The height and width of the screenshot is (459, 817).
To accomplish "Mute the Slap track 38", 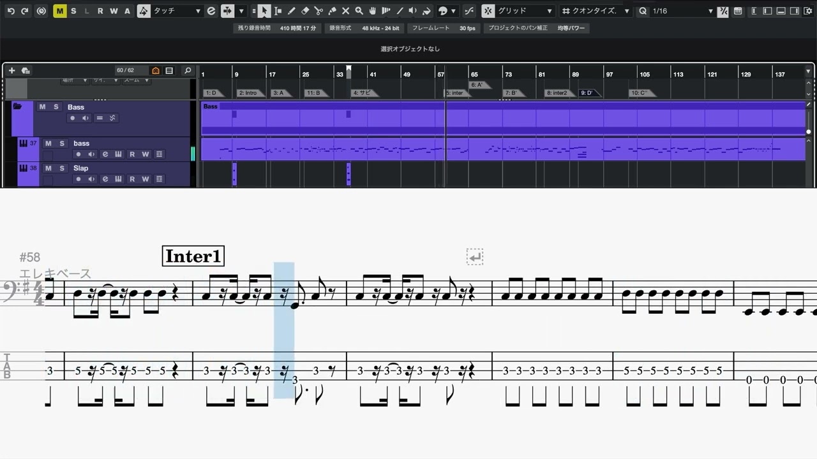I will click(48, 168).
